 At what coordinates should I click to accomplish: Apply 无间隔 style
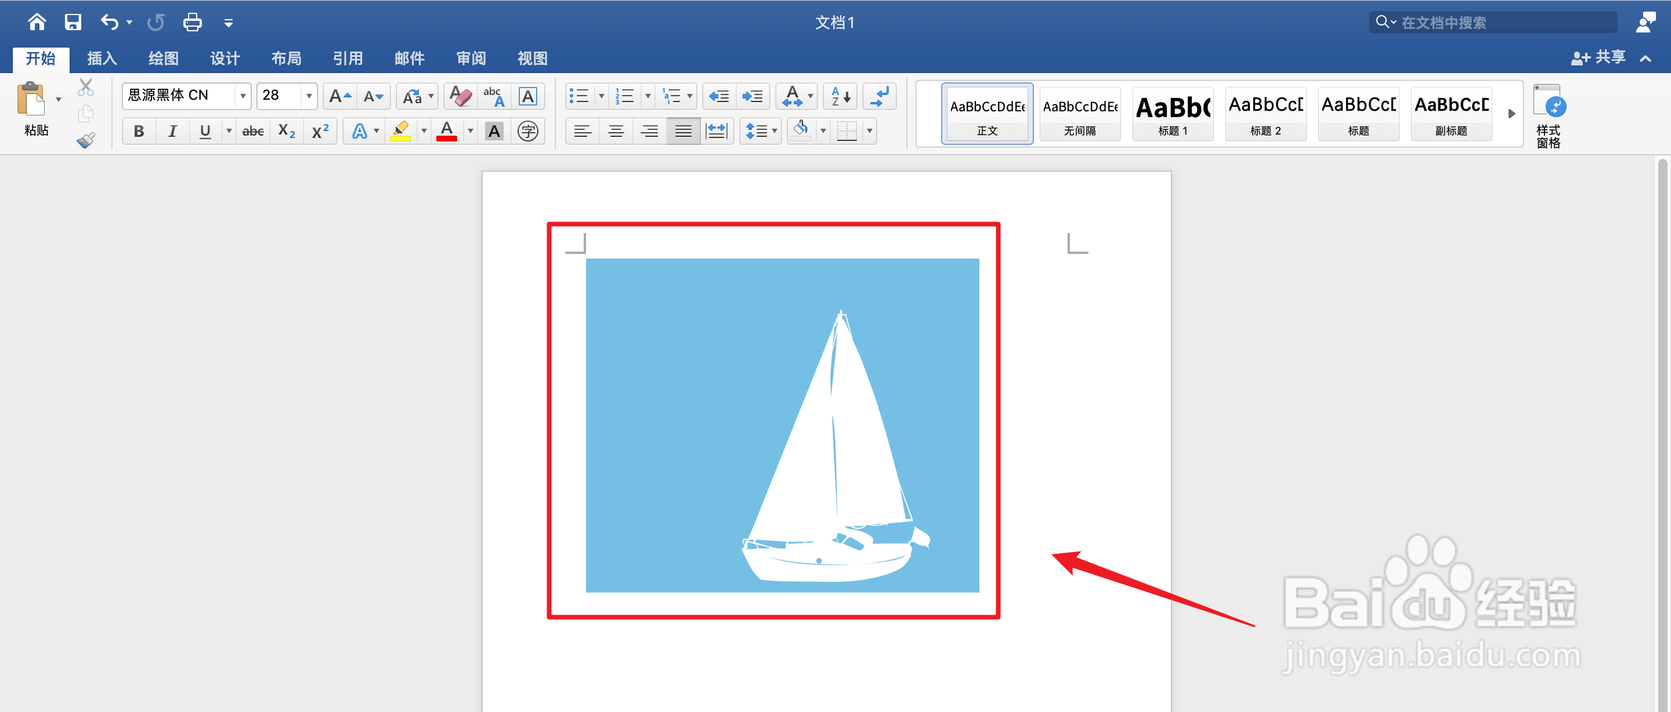click(x=1080, y=114)
